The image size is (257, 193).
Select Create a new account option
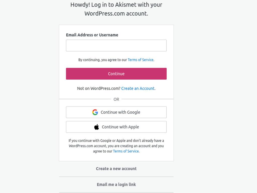point(116,169)
